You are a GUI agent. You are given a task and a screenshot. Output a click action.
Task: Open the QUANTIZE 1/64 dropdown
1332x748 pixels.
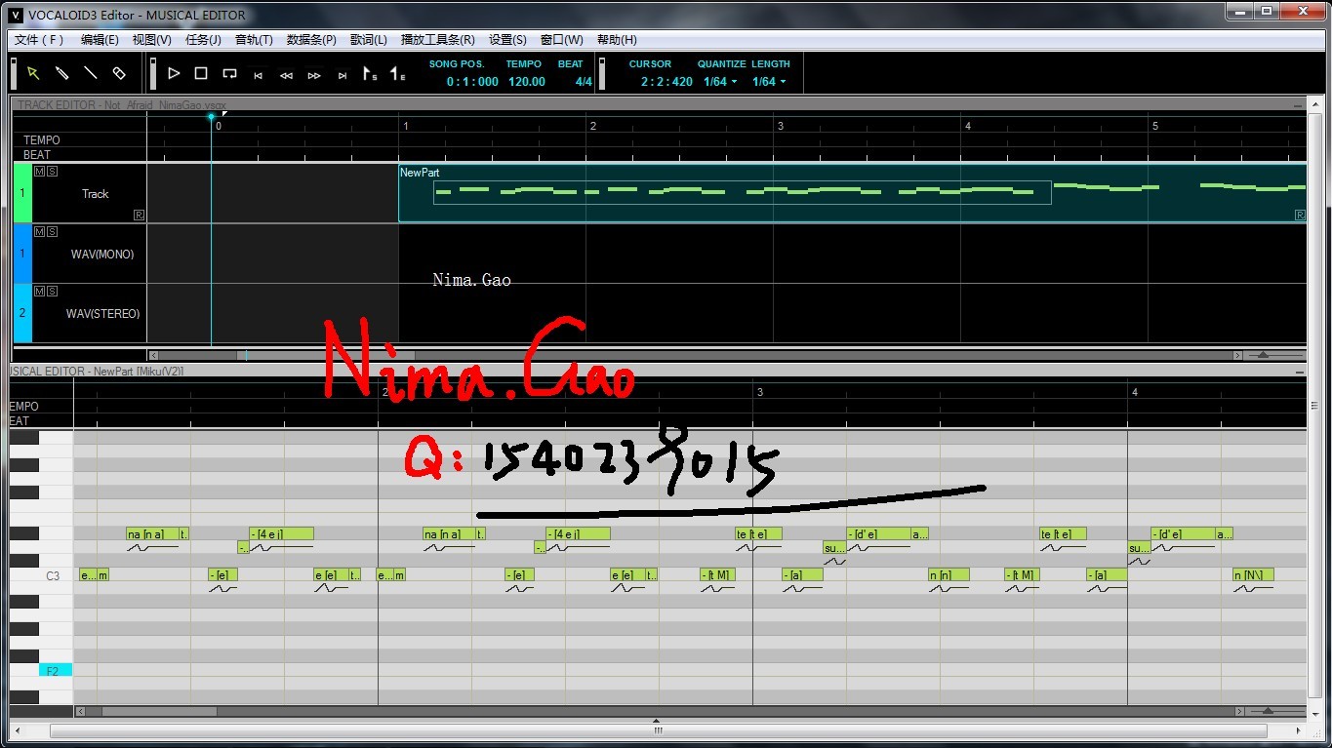pyautogui.click(x=720, y=82)
